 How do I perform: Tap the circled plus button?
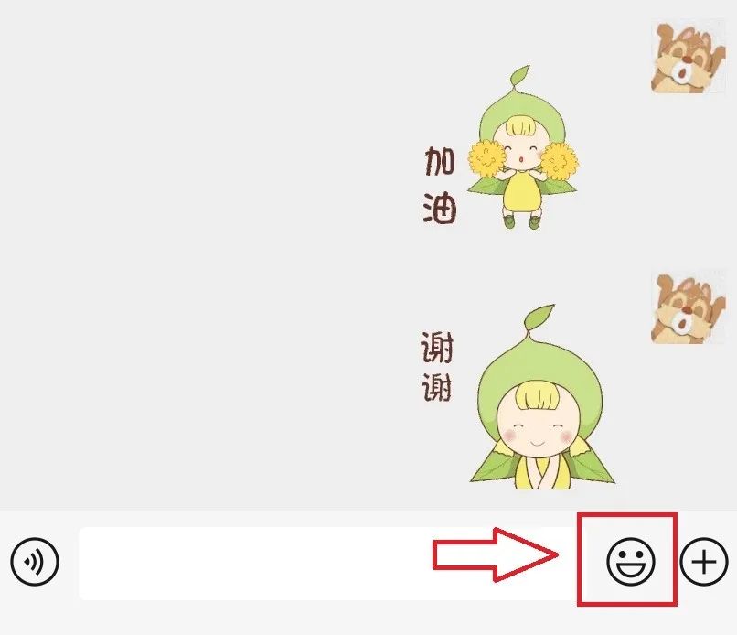[x=704, y=561]
